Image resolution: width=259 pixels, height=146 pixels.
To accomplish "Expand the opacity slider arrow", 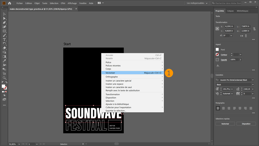I will [240, 59].
